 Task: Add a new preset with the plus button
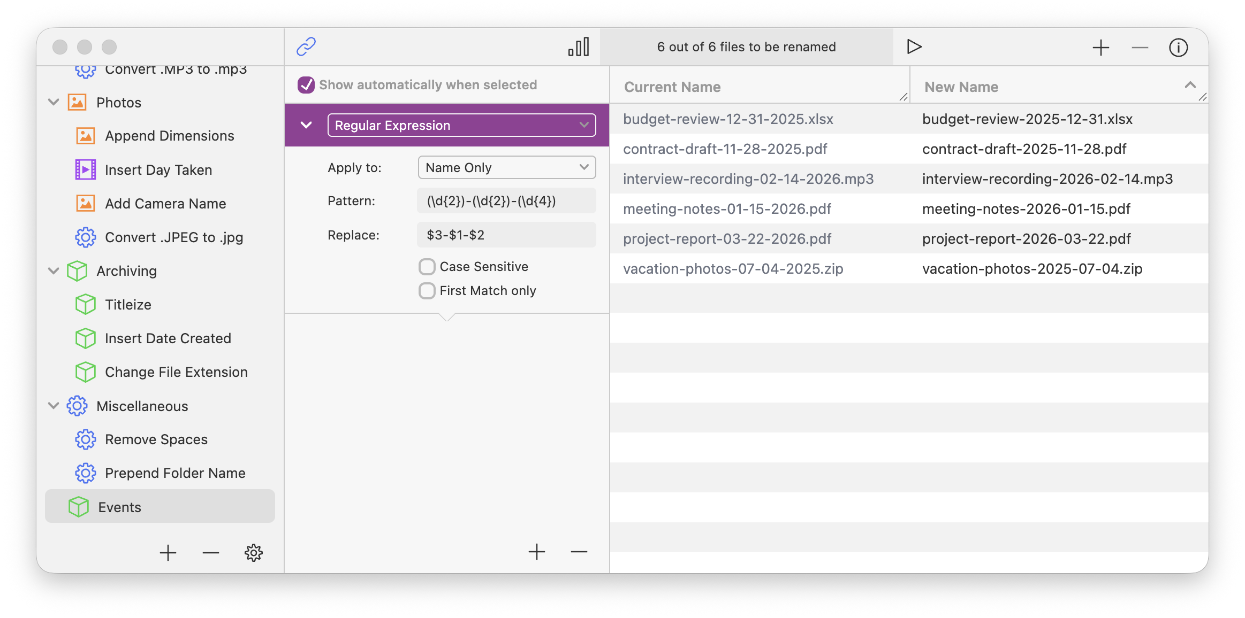[168, 553]
